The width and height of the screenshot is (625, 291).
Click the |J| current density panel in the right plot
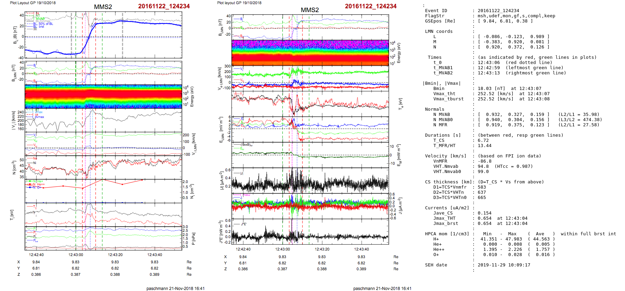click(310, 181)
